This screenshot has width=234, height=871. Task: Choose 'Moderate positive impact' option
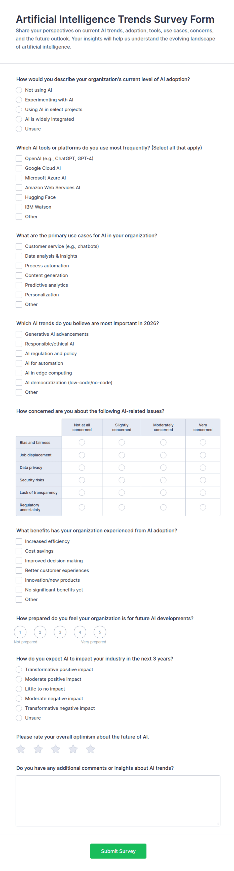coord(19,679)
